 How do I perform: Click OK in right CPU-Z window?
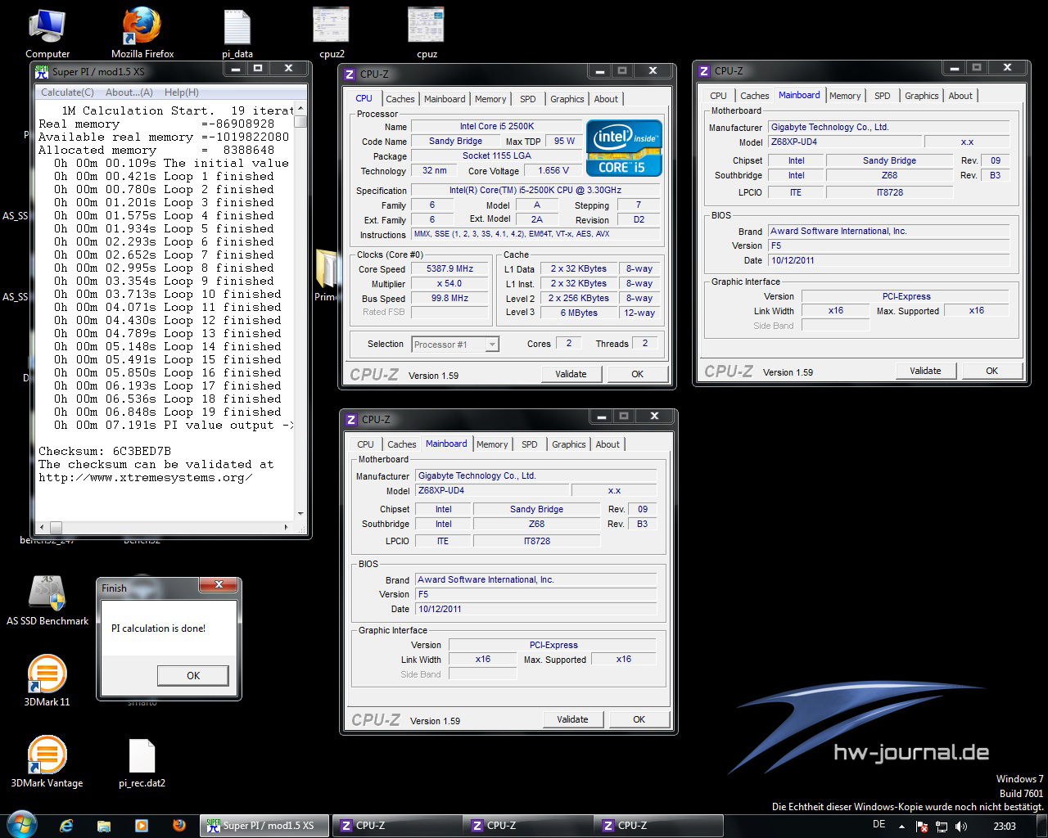[x=992, y=371]
